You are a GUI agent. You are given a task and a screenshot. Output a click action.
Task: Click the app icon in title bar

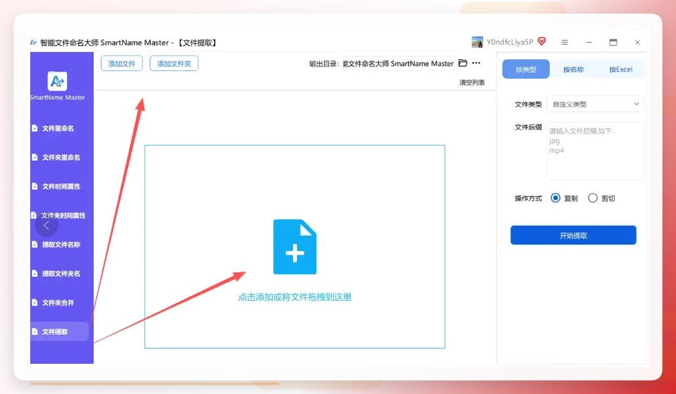[x=34, y=43]
